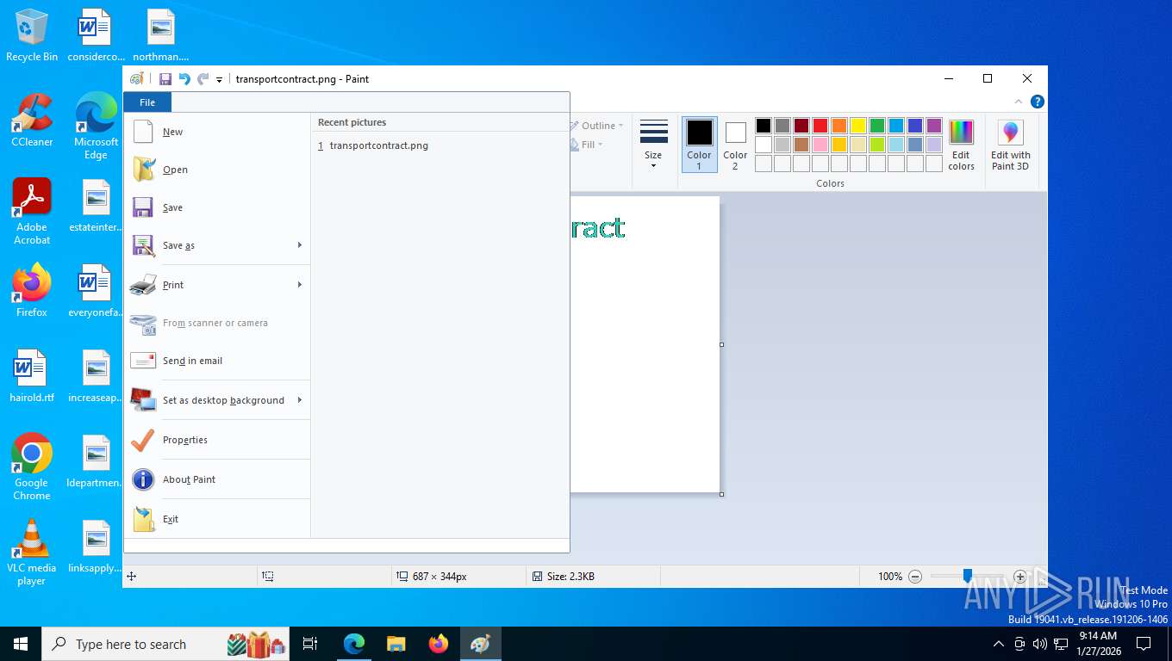
Task: Click taskbar clock showing 9:14 AM
Action: [1098, 644]
